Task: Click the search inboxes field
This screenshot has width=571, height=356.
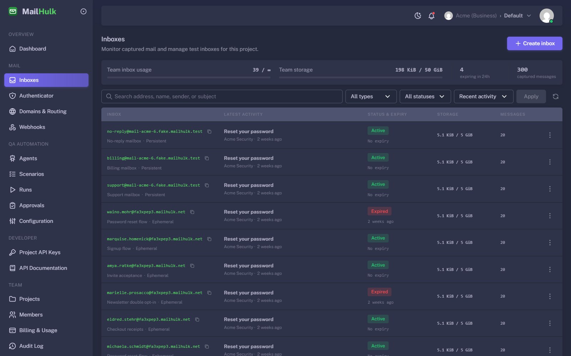Action: tap(222, 96)
